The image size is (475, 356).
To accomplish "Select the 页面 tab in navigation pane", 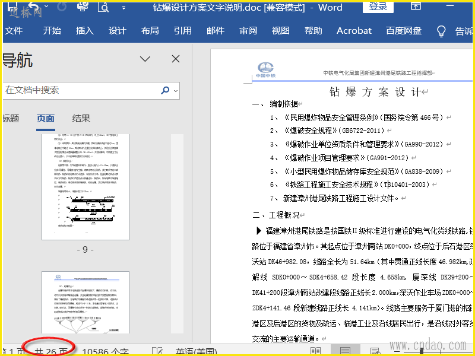I will pyautogui.click(x=46, y=118).
